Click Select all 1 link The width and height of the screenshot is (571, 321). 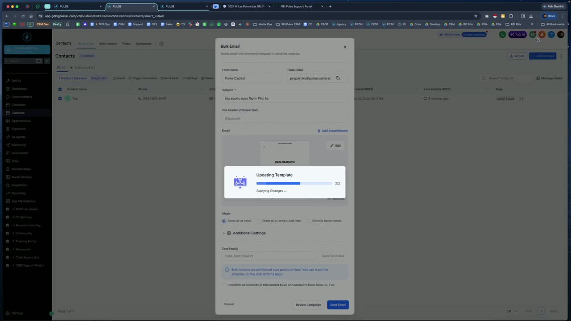tap(99, 78)
